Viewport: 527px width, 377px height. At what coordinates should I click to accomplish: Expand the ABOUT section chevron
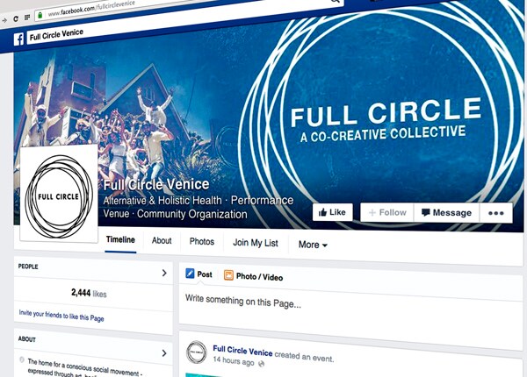[164, 353]
